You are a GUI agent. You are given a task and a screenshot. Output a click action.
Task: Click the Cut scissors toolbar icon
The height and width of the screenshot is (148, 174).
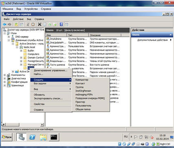pos(28,24)
